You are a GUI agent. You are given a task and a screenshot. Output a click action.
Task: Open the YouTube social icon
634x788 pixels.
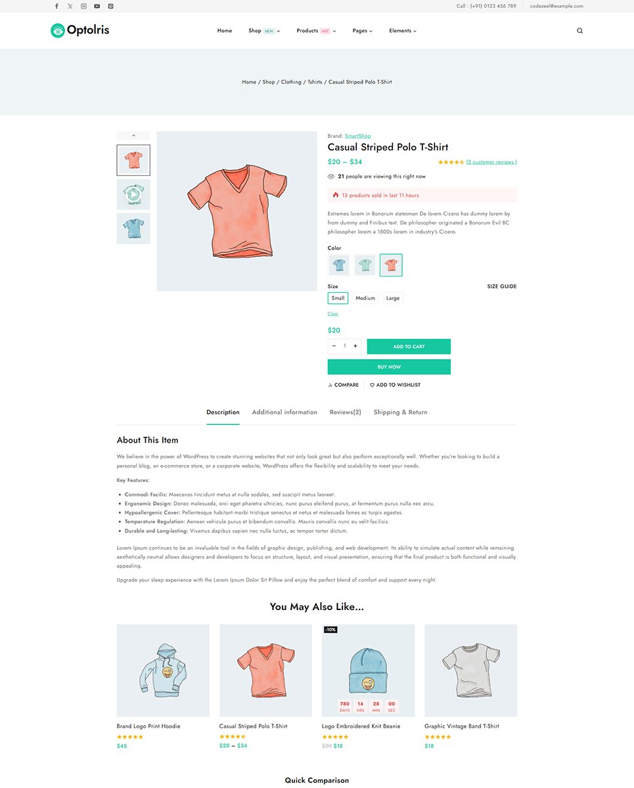97,6
